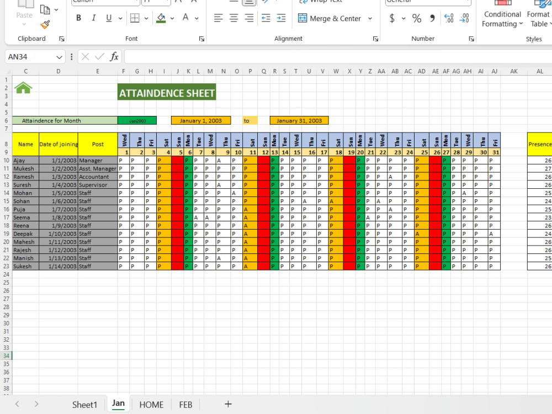Screen dimensions: 552x414
Task: Switch to HOME sheet tab
Action: (x=151, y=405)
